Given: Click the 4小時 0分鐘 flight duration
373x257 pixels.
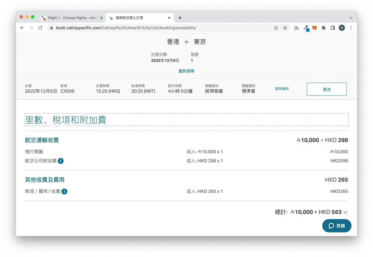Looking at the screenshot, I should click(x=180, y=91).
